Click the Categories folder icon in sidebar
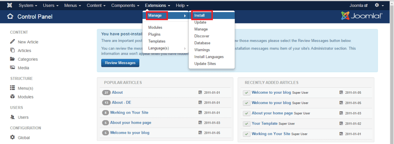 pyautogui.click(x=12, y=59)
